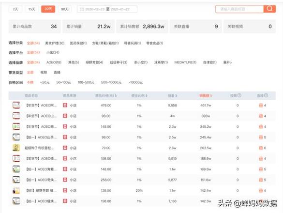Open live stream icon in 203.5w row
This screenshot has width=283, height=213.
[x=261, y=148]
